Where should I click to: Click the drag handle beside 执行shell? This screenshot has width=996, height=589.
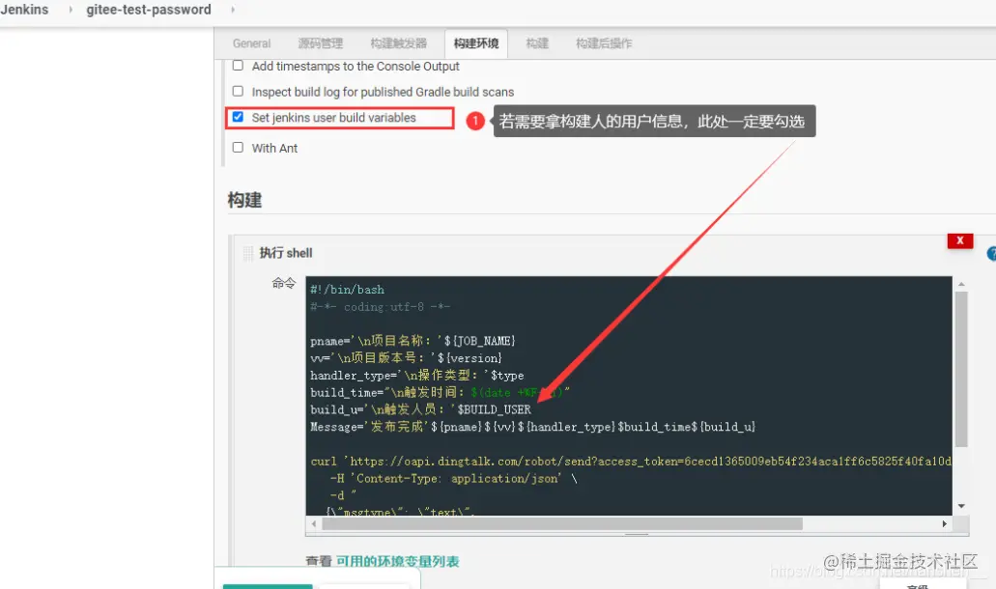coord(249,252)
